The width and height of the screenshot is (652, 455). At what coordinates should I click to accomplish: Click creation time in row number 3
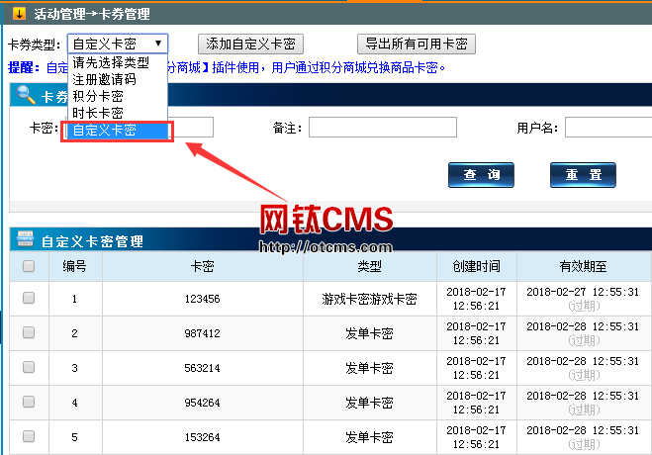pyautogui.click(x=477, y=368)
